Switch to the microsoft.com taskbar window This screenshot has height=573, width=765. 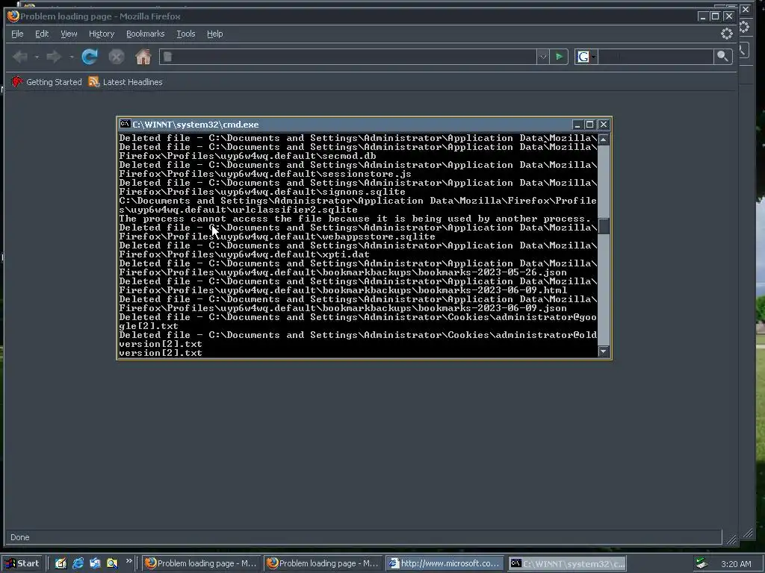tap(445, 563)
